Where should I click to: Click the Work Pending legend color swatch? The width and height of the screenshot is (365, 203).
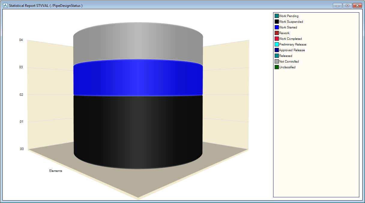click(277, 16)
